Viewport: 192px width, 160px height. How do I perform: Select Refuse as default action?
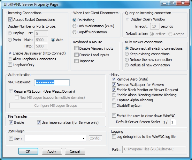tap(152, 34)
